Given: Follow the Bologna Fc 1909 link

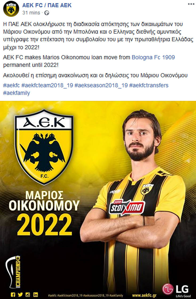Looking at the screenshot, I should (153, 57).
